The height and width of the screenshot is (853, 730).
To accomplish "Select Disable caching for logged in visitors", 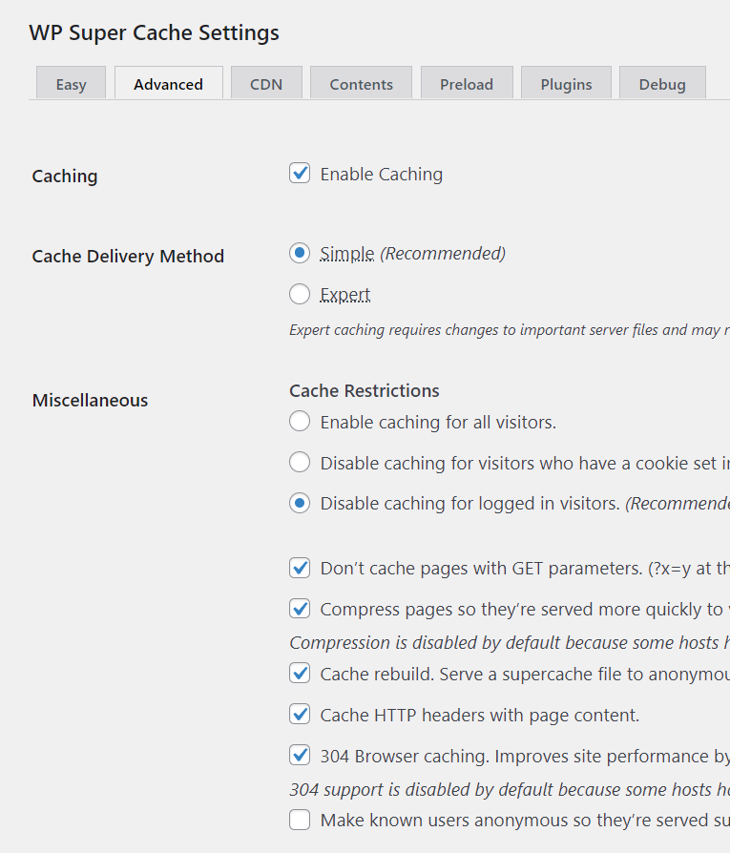I will click(x=300, y=503).
